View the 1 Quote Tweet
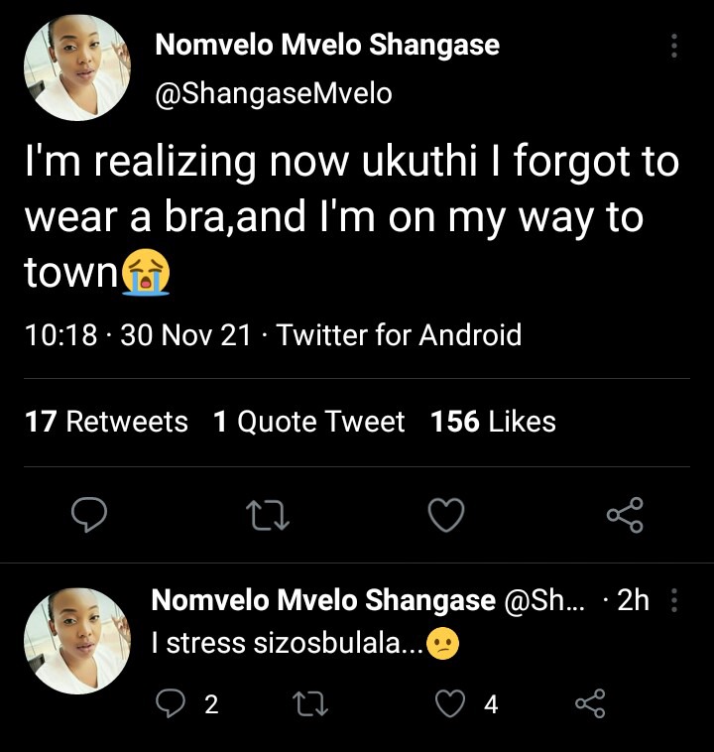Viewport: 714px width, 752px height. pos(308,422)
